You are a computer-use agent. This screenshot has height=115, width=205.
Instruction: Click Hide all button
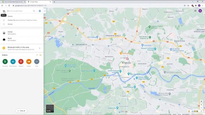21,111
